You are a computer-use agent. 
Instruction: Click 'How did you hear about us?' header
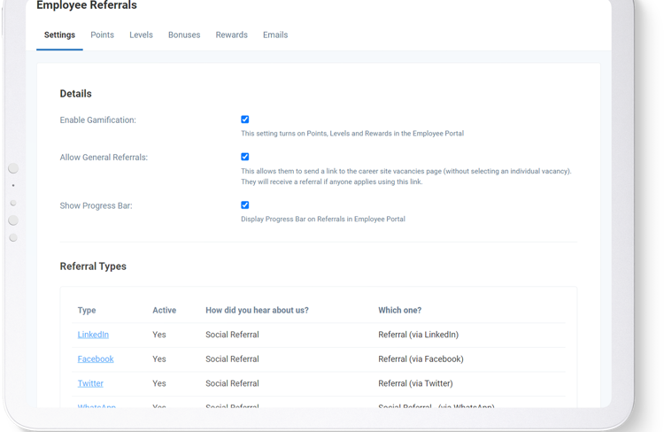pyautogui.click(x=257, y=311)
